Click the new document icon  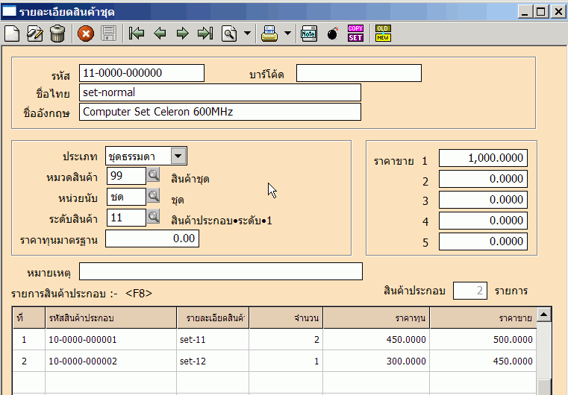(x=12, y=34)
